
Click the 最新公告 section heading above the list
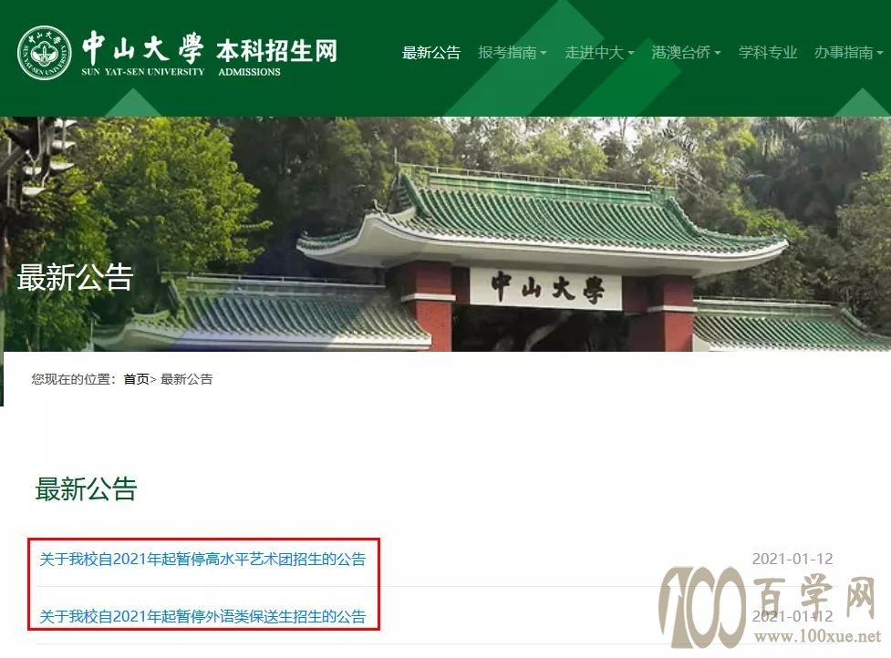click(86, 488)
